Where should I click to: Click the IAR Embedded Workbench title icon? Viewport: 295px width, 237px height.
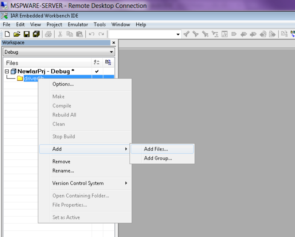[4, 16]
